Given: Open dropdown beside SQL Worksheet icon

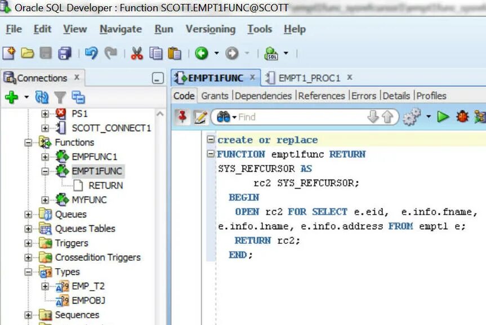Looking at the screenshot, I should pos(286,54).
